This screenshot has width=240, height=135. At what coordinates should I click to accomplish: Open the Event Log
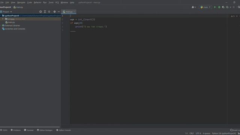coord(235,130)
